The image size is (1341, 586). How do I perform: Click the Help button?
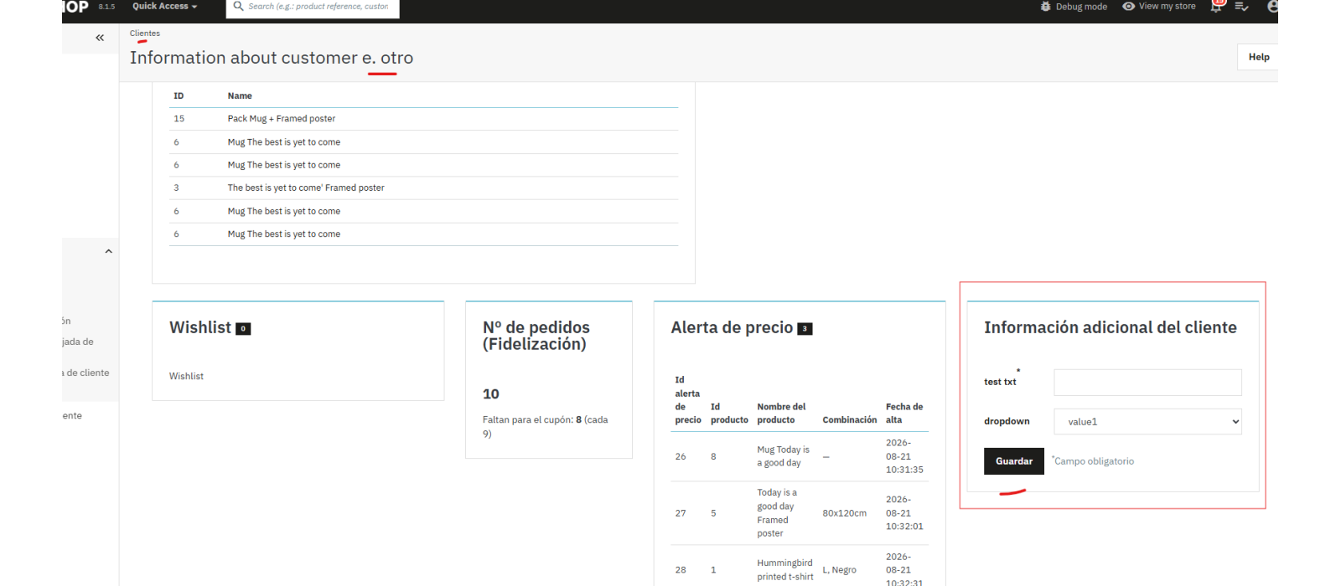(x=1259, y=57)
